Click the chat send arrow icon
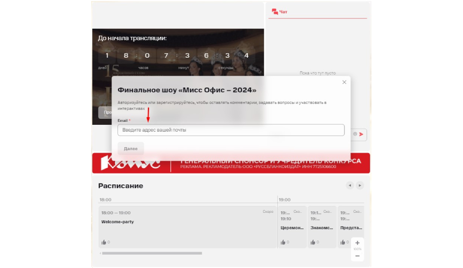The image size is (463, 268). [x=361, y=134]
